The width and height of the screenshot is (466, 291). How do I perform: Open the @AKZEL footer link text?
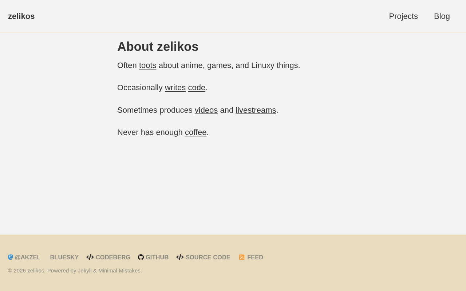(28, 258)
